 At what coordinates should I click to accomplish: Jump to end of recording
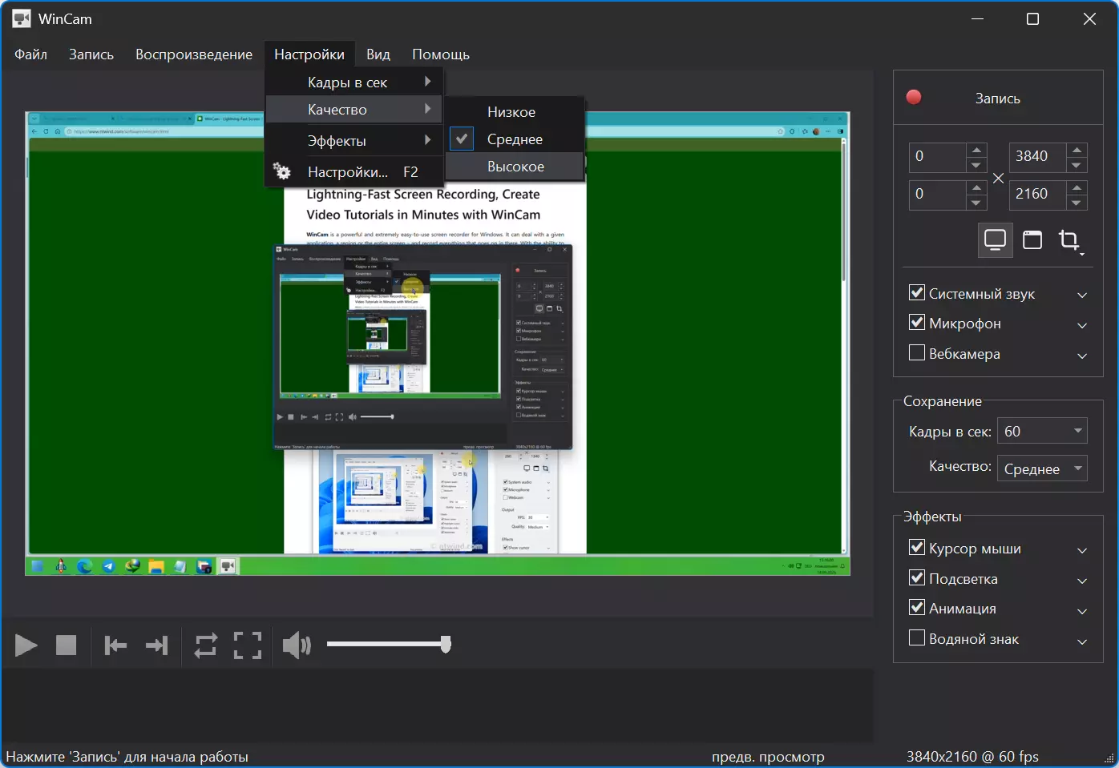157,645
